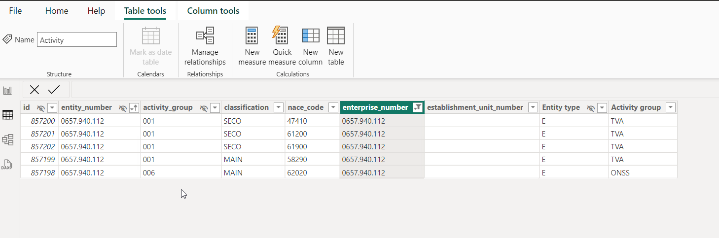
Task: Open nace_code column filter dropdown
Action: pos(333,108)
